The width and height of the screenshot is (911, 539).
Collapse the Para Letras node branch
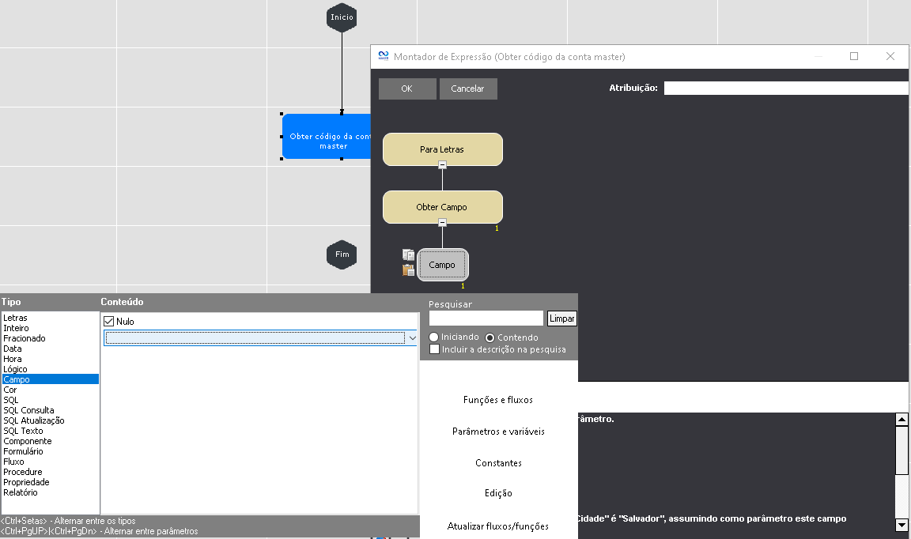click(x=442, y=164)
